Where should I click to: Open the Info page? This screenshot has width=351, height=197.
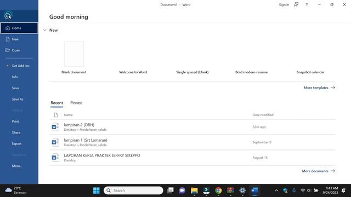tap(19, 77)
